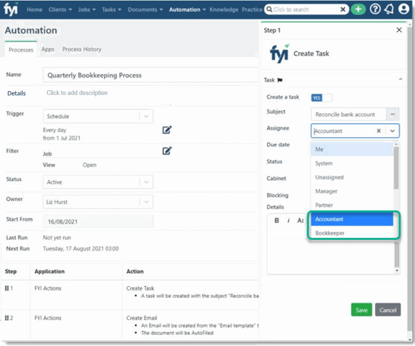The height and width of the screenshot is (346, 415).
Task: Click the Task flag icon
Action: point(280,80)
